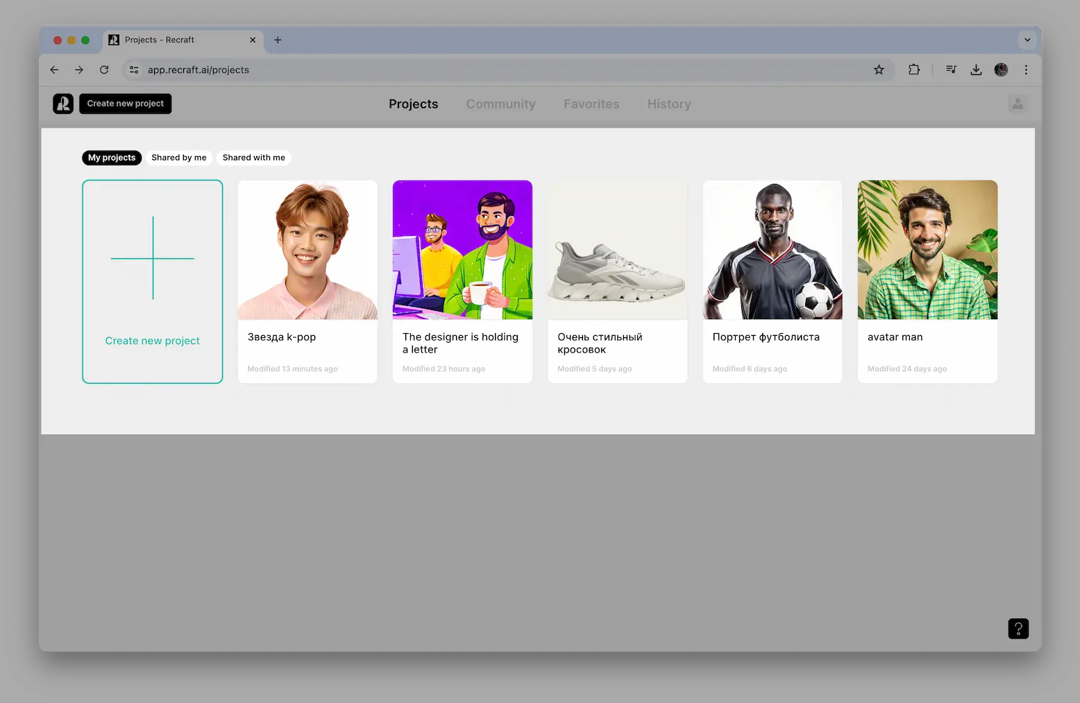
Task: Reload the page with refresh icon
Action: tap(104, 70)
